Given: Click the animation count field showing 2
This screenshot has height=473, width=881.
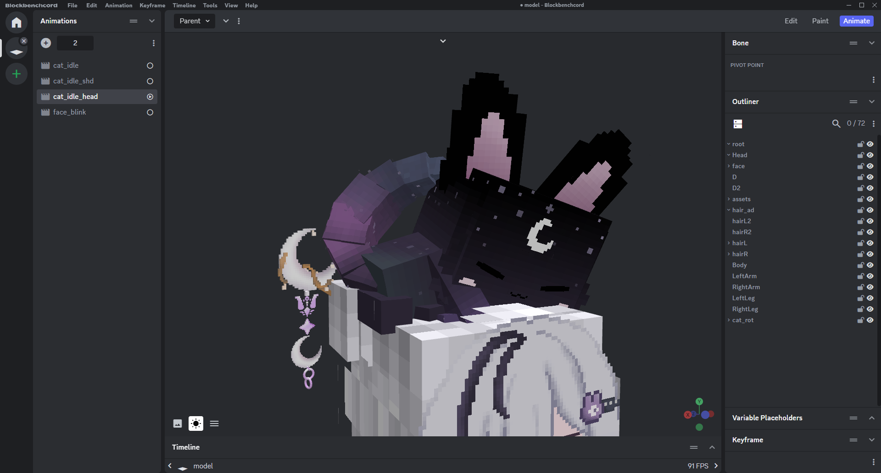Looking at the screenshot, I should [75, 43].
